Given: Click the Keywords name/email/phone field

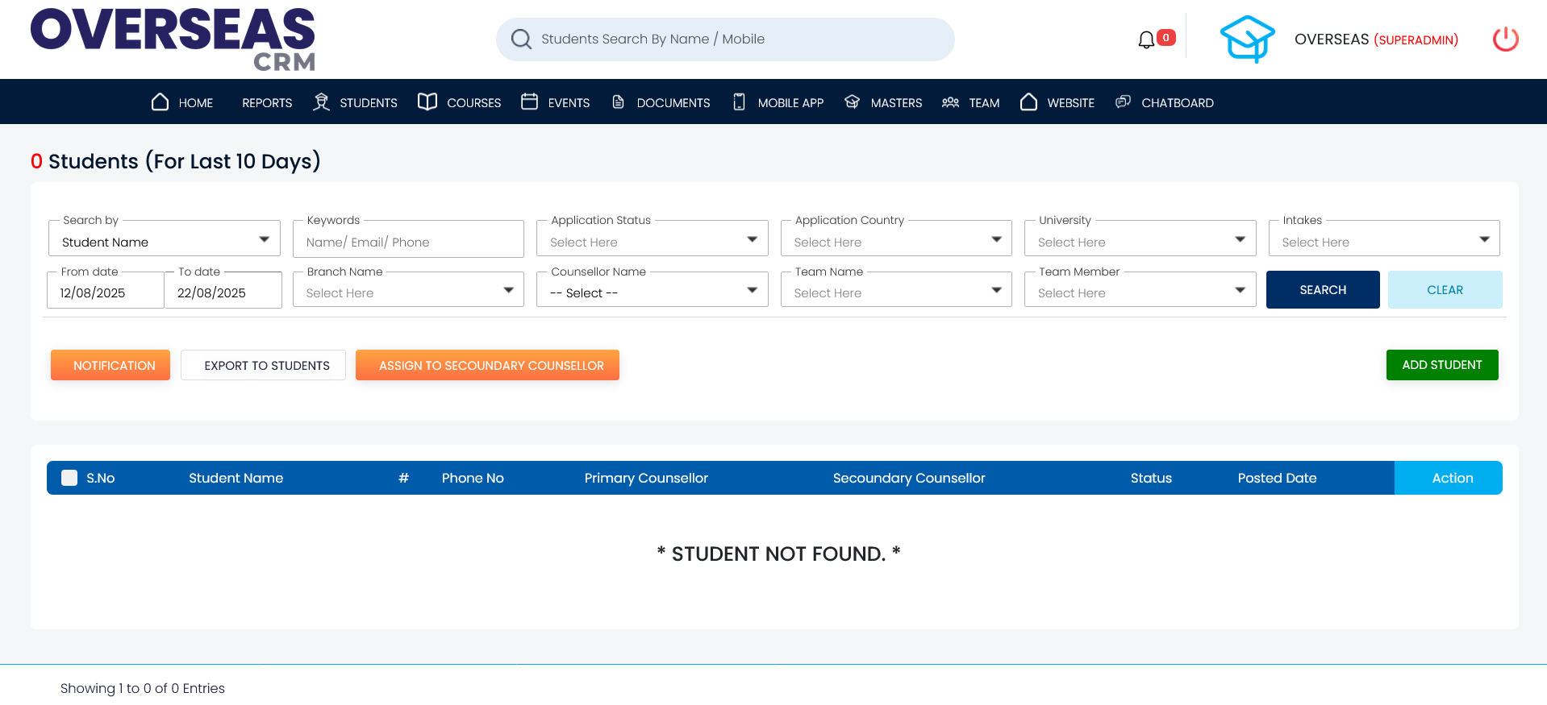Looking at the screenshot, I should coord(408,242).
